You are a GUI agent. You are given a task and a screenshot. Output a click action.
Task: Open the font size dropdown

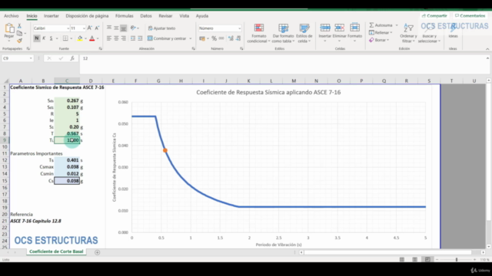[x=84, y=28]
